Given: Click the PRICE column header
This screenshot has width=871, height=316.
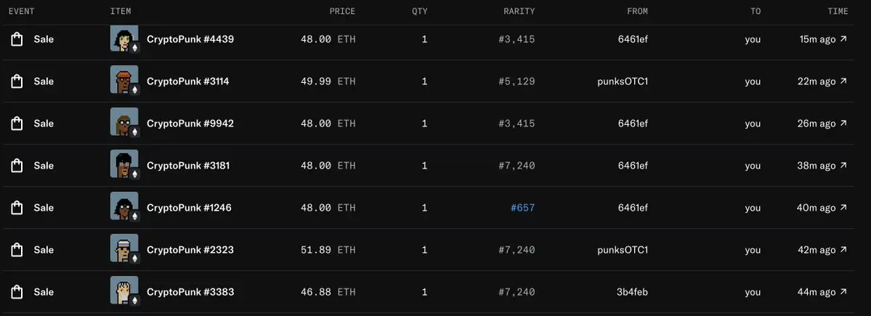Looking at the screenshot, I should [342, 11].
